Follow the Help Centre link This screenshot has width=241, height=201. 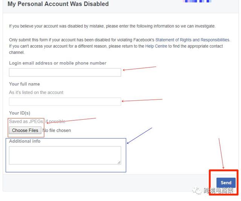156,46
